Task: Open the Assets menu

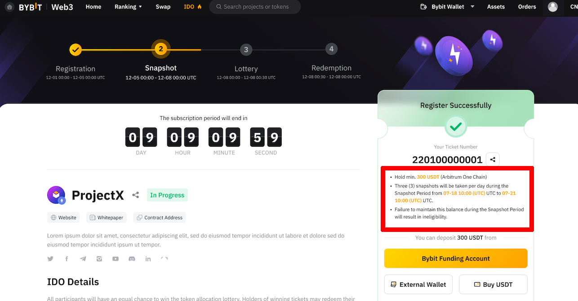Action: point(496,7)
